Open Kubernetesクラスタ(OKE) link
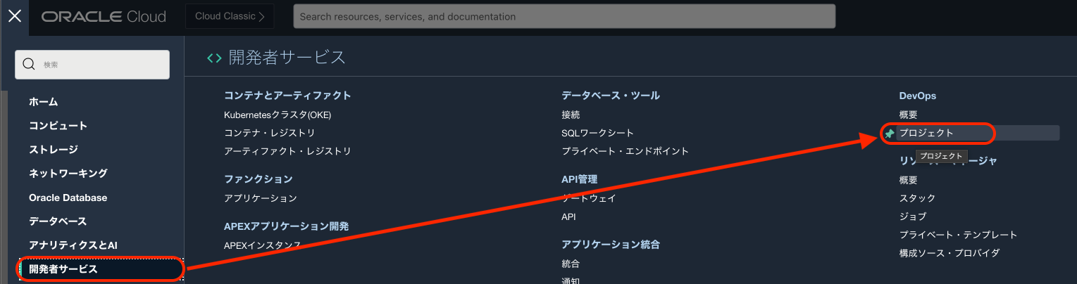Image resolution: width=1077 pixels, height=284 pixels. click(278, 115)
